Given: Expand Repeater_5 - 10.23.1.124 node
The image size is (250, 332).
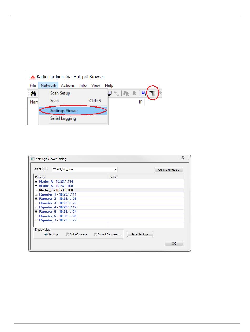Looking at the screenshot, I should coord(36,212).
